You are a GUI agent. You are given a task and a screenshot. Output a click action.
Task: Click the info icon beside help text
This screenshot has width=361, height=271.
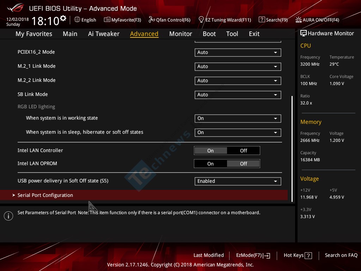click(8, 216)
